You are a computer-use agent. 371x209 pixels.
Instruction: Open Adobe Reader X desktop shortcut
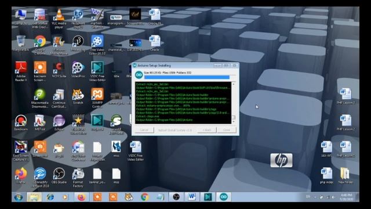pyautogui.click(x=21, y=71)
